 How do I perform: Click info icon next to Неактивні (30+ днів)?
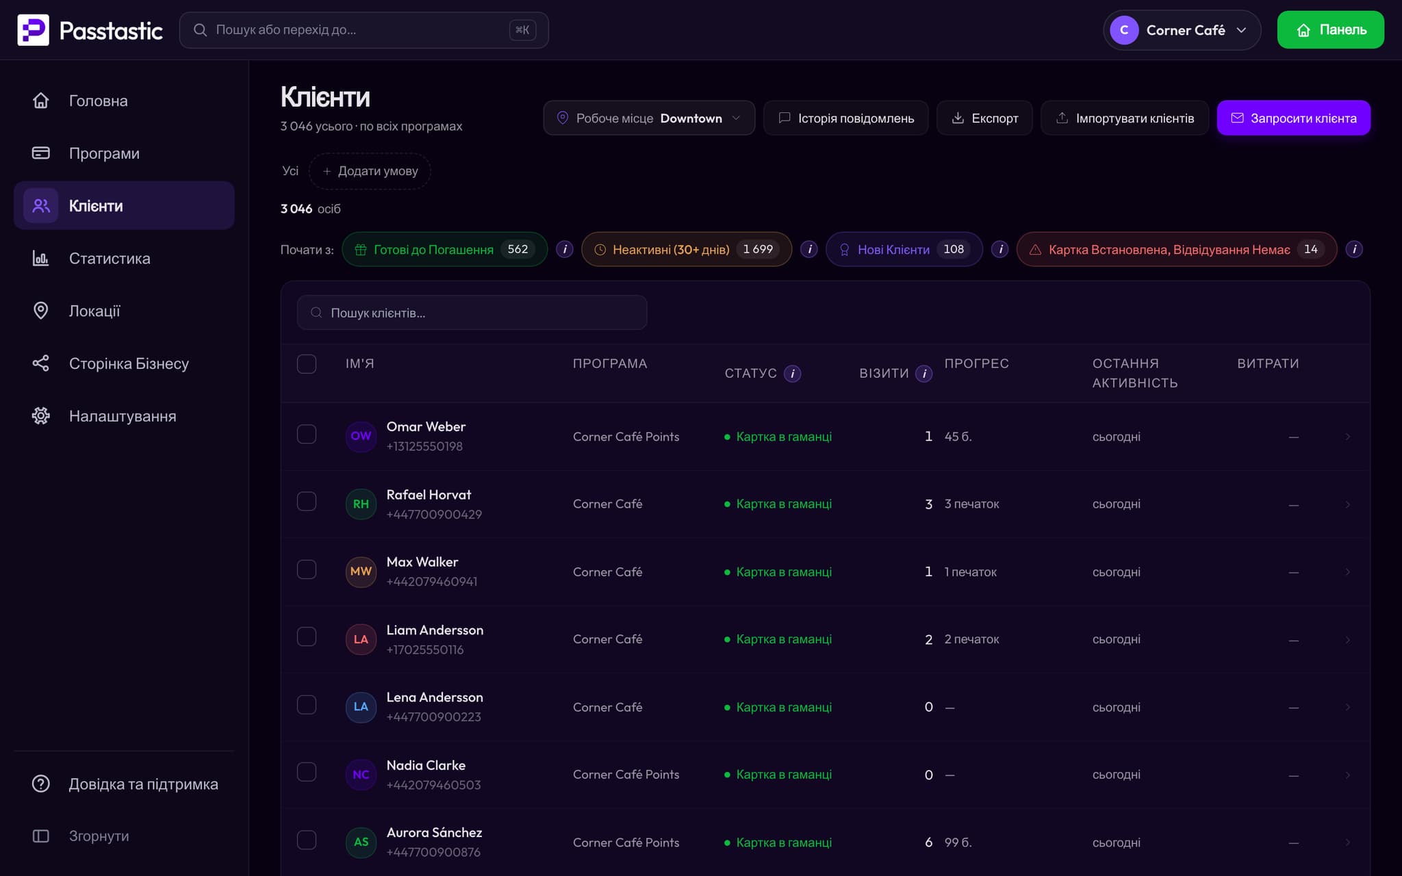point(809,249)
